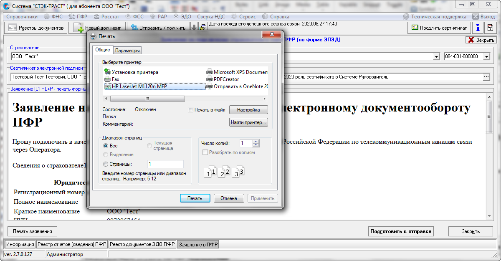Click the Печать заявления button

coord(33,231)
